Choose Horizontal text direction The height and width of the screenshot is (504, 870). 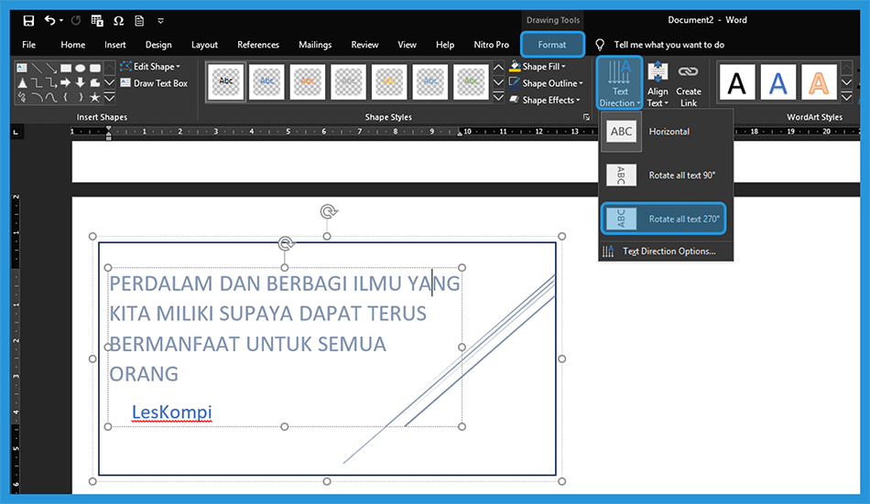pyautogui.click(x=666, y=132)
